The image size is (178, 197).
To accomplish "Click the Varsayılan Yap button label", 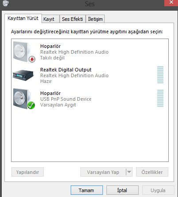I will 103,172.
